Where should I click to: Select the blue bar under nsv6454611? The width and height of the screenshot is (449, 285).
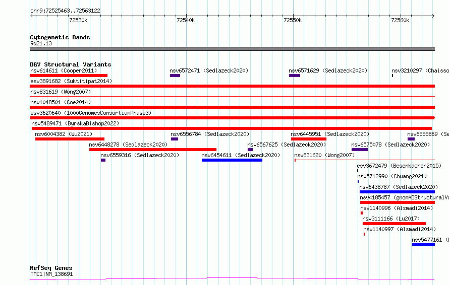pyautogui.click(x=232, y=160)
